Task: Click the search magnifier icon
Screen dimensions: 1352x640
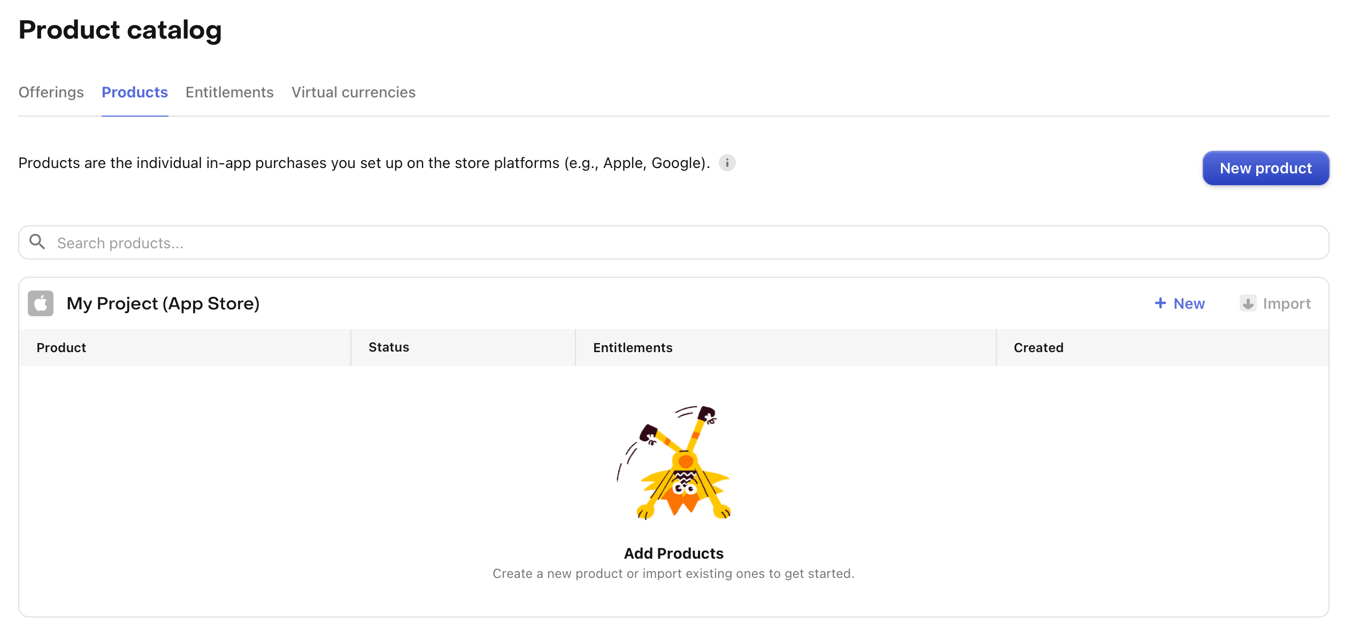Action: point(37,242)
